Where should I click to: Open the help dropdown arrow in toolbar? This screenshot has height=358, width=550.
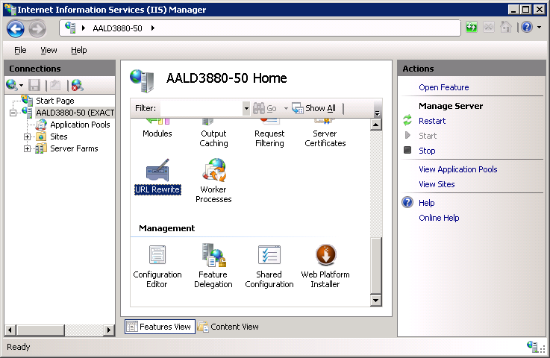pyautogui.click(x=539, y=27)
